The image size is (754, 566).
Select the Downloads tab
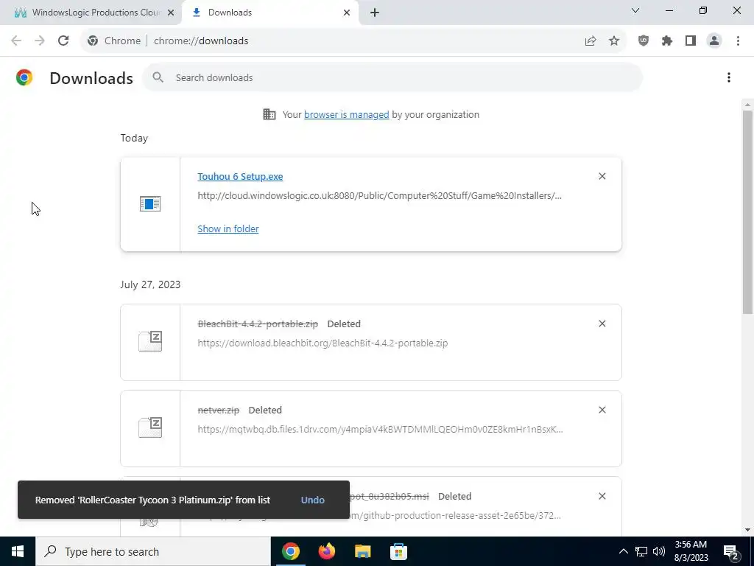(269, 13)
